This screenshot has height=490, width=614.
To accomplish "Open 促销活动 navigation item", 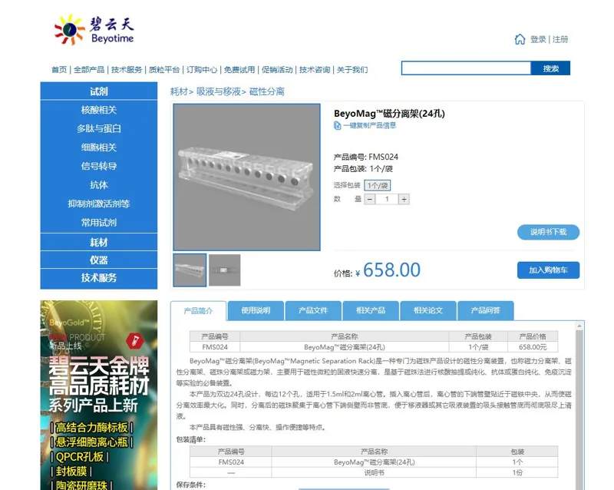I will click(277, 70).
